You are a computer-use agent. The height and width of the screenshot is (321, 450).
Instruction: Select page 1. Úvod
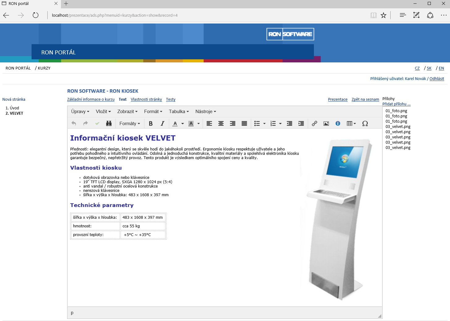(12, 108)
